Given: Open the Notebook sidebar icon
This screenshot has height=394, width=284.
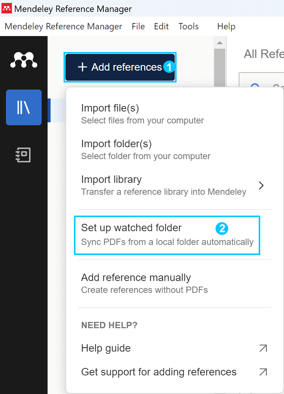Looking at the screenshot, I should pyautogui.click(x=23, y=155).
